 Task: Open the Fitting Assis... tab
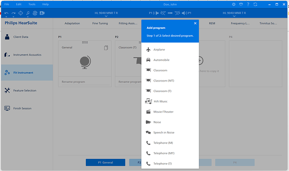pos(128,23)
